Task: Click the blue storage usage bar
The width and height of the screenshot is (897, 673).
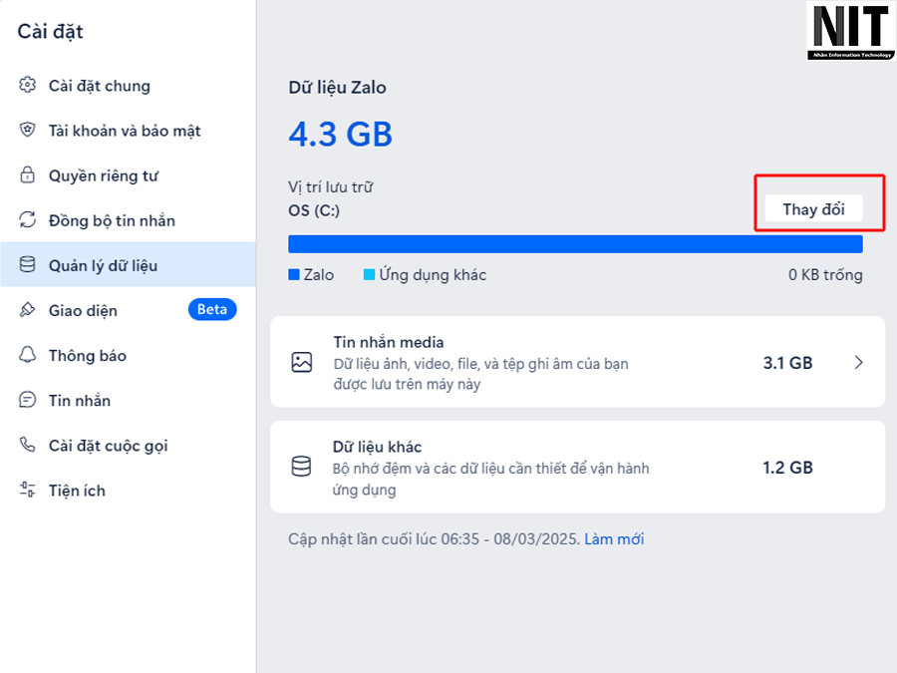Action: pos(575,244)
